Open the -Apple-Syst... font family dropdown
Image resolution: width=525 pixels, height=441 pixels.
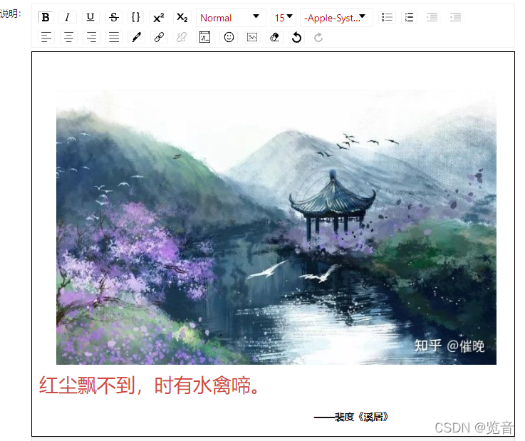336,18
